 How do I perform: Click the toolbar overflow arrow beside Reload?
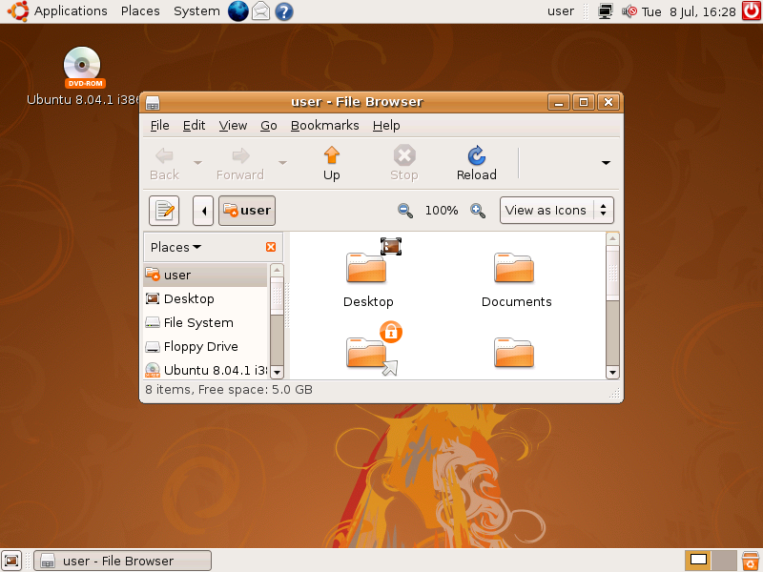(604, 161)
